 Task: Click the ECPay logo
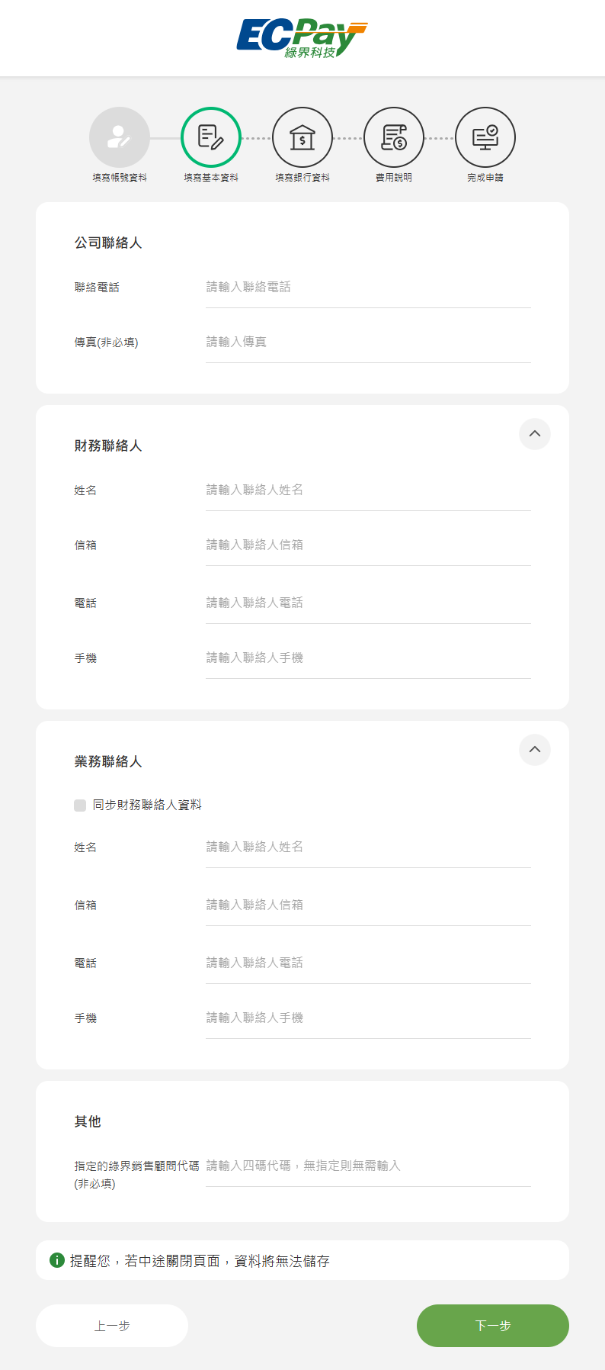(302, 38)
